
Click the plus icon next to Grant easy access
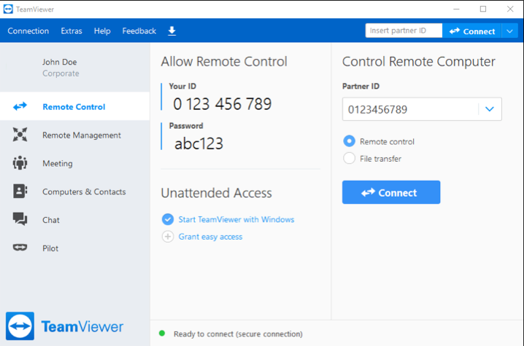(x=168, y=237)
